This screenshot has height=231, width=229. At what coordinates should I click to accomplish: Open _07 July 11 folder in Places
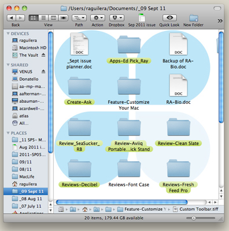tap(27, 206)
